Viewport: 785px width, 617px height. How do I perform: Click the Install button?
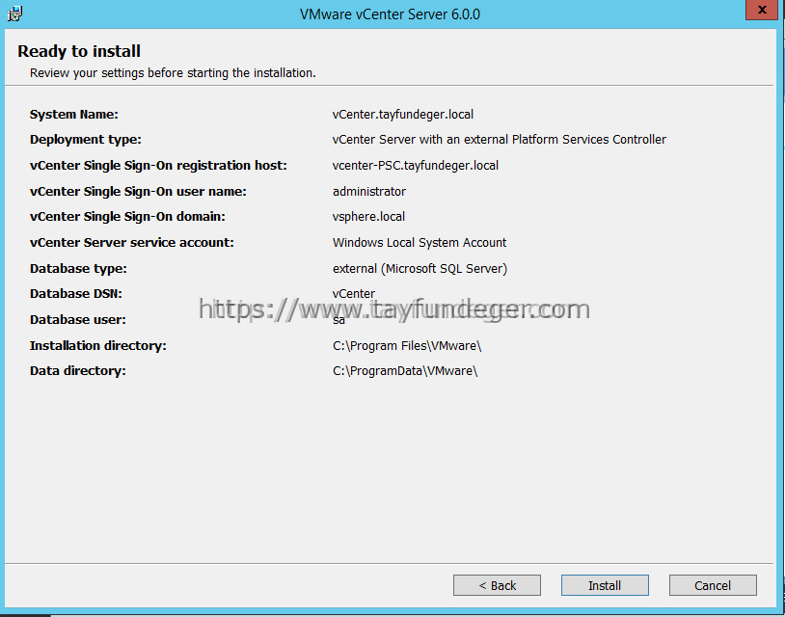tap(605, 585)
